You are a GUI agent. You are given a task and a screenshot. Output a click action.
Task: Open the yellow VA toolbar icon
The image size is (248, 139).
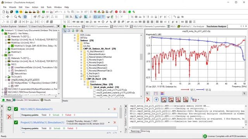point(21,12)
